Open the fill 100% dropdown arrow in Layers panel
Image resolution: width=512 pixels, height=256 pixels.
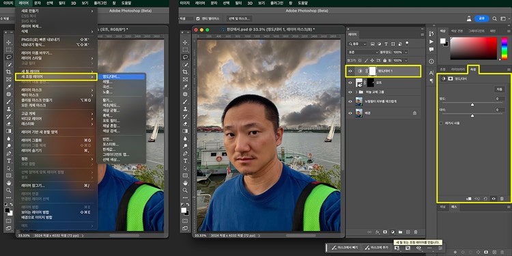[x=406, y=60]
